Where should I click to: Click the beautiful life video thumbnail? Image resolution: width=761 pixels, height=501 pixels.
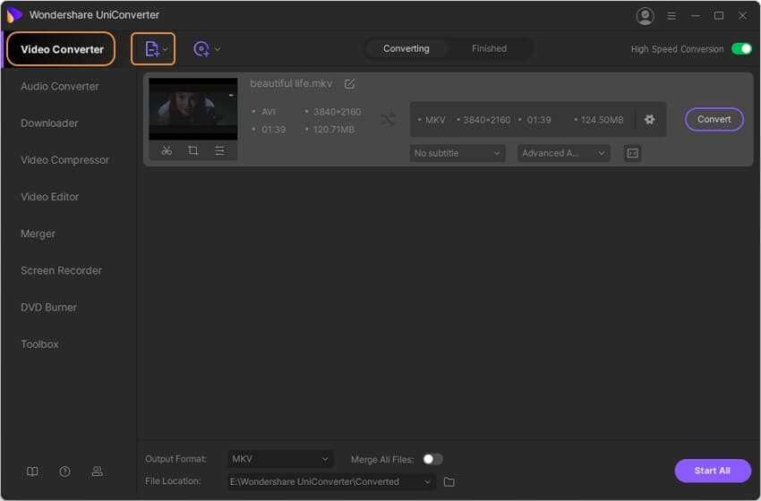click(x=193, y=110)
